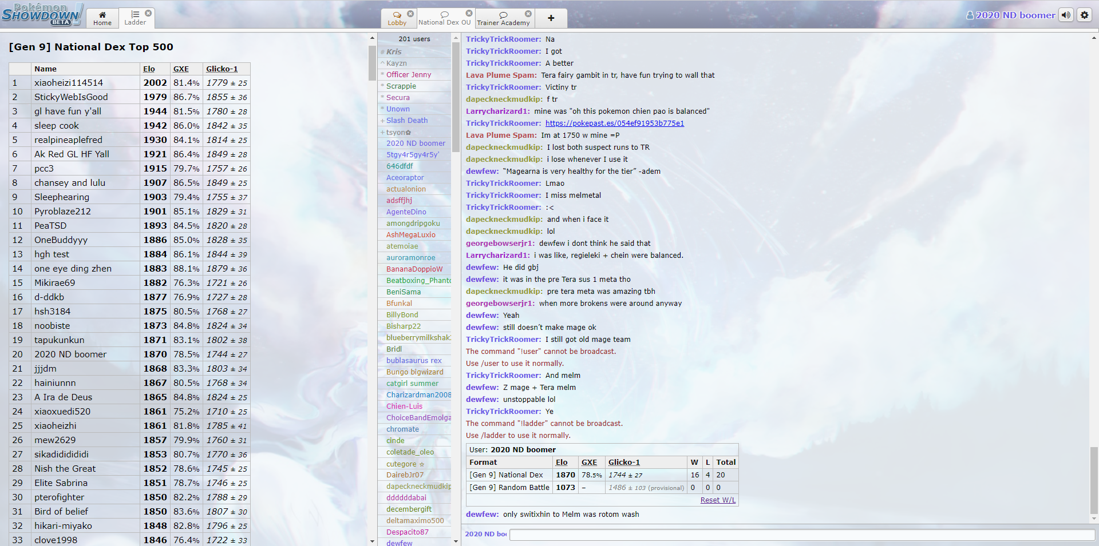Close the National Dex OU tab
This screenshot has height=546, width=1099.
click(469, 13)
